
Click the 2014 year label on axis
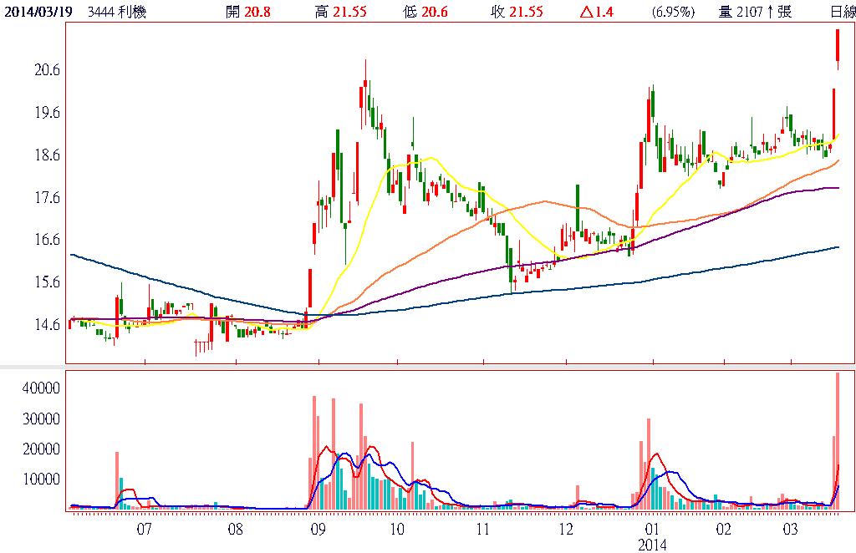652,545
